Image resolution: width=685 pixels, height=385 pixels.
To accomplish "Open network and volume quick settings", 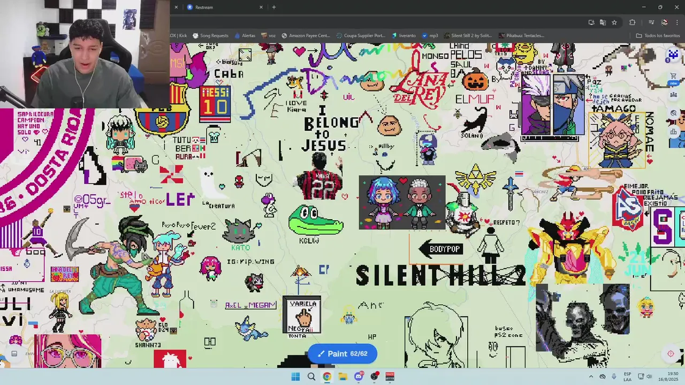I will [645, 376].
